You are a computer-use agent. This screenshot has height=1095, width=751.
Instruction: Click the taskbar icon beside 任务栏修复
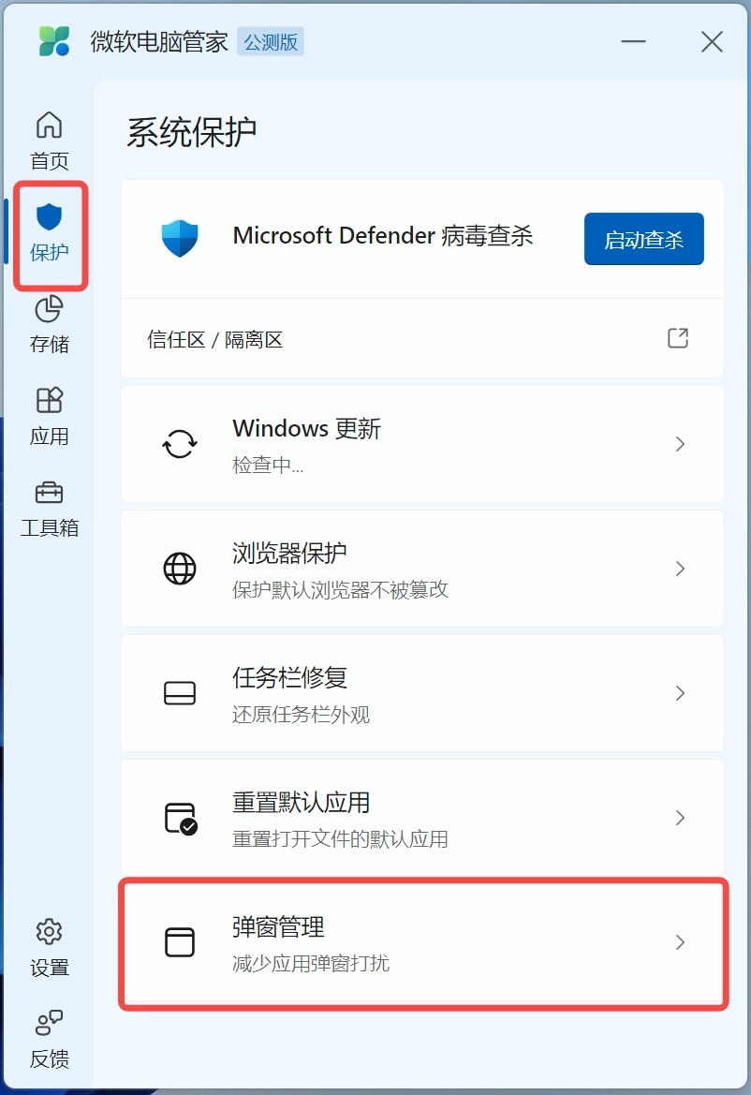(x=180, y=693)
